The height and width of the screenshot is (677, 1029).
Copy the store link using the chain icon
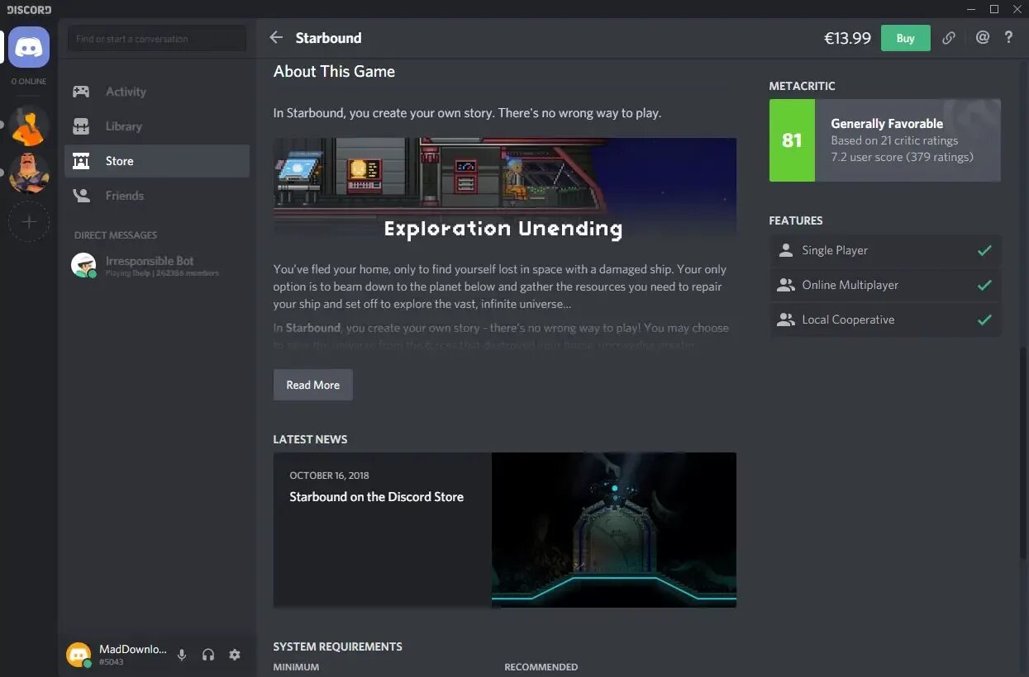[949, 38]
